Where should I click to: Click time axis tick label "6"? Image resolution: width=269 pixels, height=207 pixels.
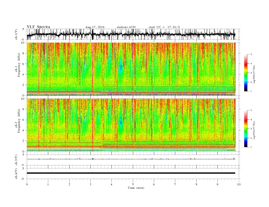click(154, 184)
